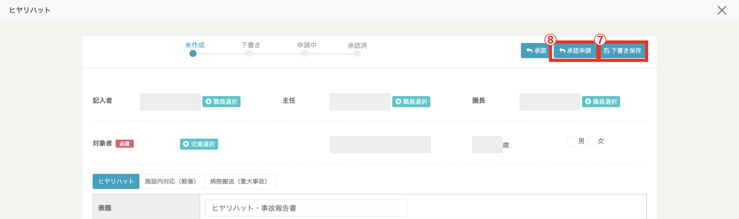Close the ヒヤリハット dialog with X

point(722,10)
